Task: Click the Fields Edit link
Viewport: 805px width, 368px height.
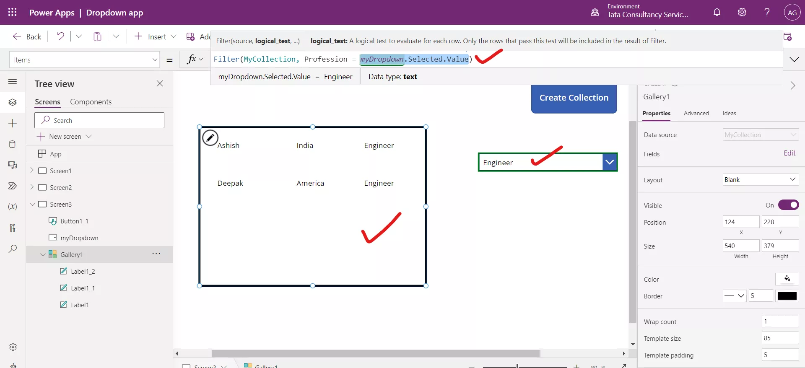Action: click(789, 153)
